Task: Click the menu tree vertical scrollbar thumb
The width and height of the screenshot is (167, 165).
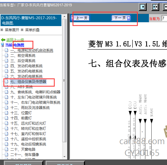Action: (x=64, y=80)
